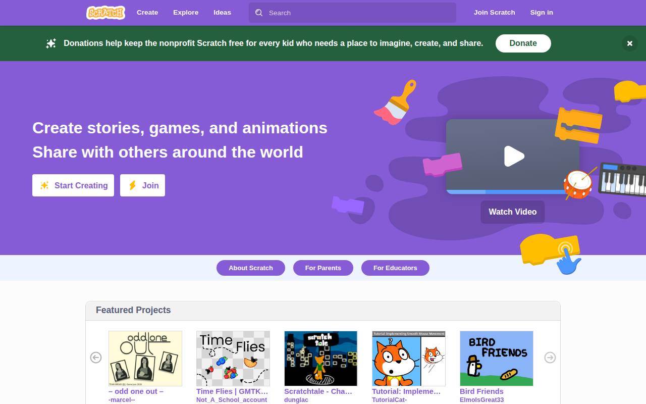
Task: Open the Sign in link
Action: [542, 13]
